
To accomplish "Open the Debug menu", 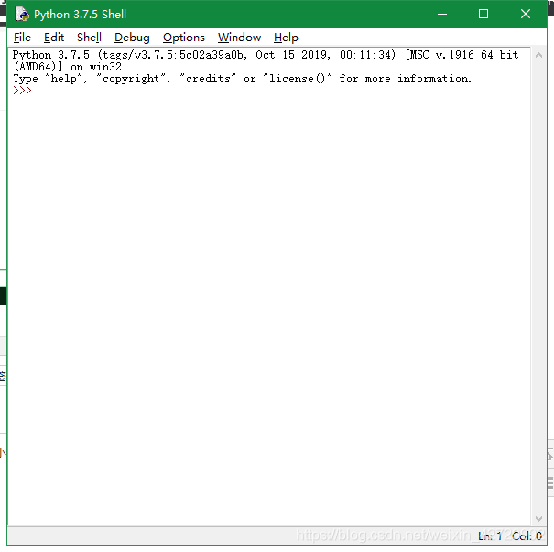I will point(132,38).
